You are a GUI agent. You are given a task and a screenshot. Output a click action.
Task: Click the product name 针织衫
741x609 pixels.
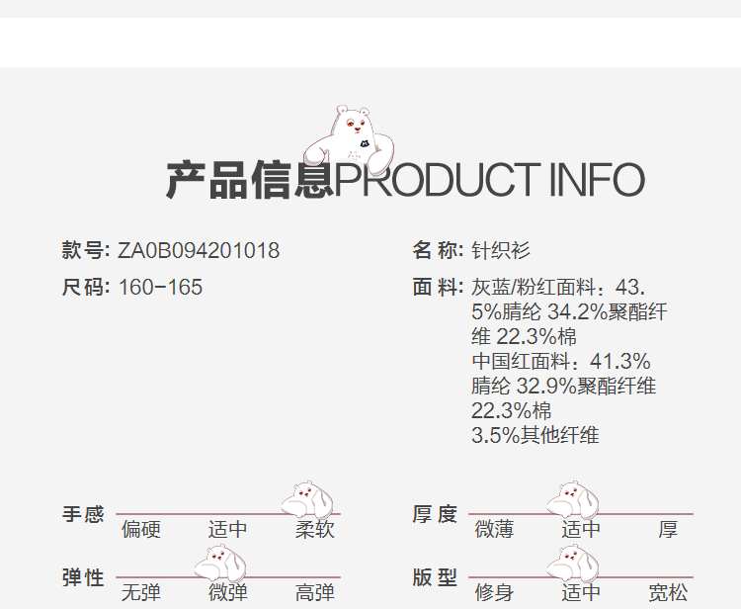(501, 250)
